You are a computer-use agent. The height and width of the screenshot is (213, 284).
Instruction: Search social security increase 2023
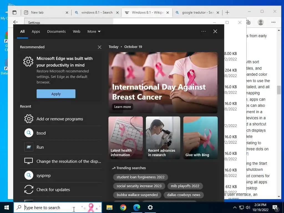click(139, 186)
